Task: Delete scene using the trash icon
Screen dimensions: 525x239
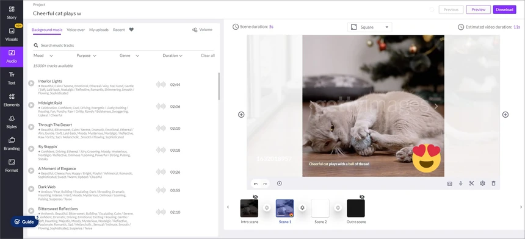Action: point(493,183)
